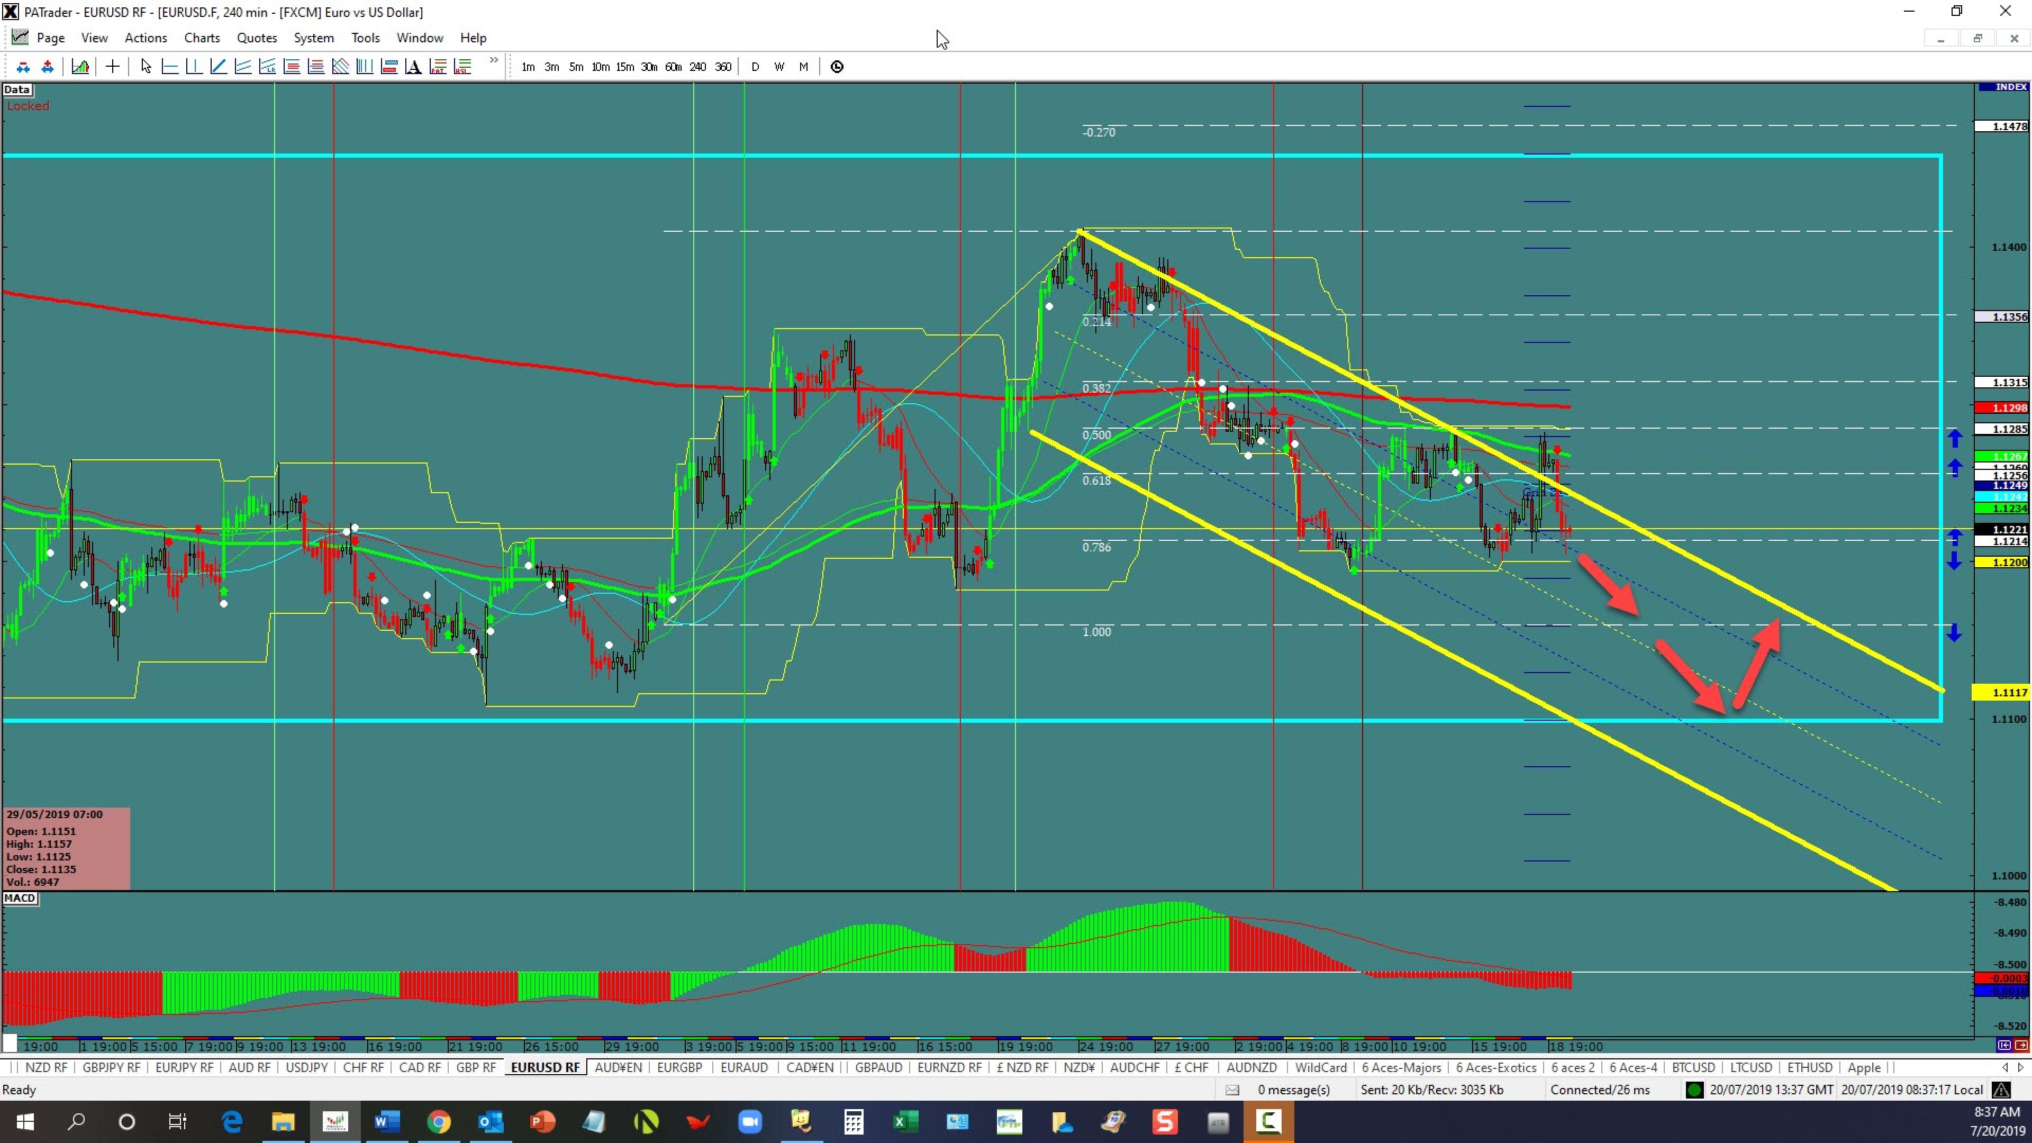Open the Tools menu

pyautogui.click(x=365, y=38)
